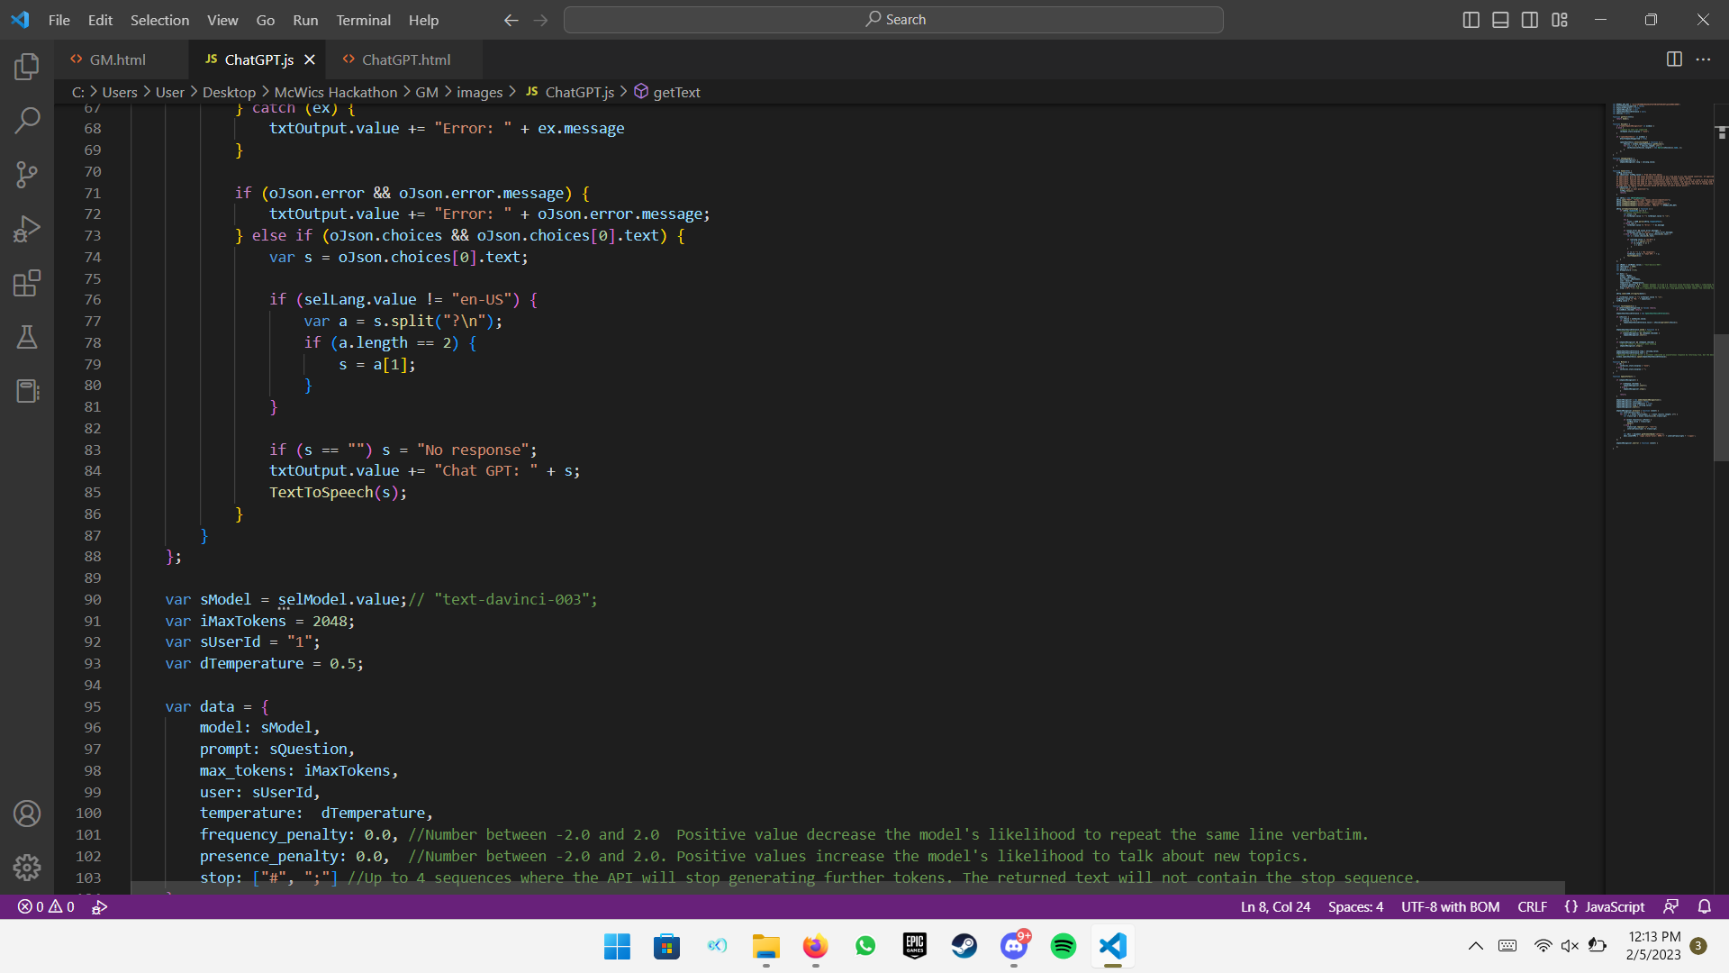
Task: Open the Manage gear settings icon
Action: 27,867
